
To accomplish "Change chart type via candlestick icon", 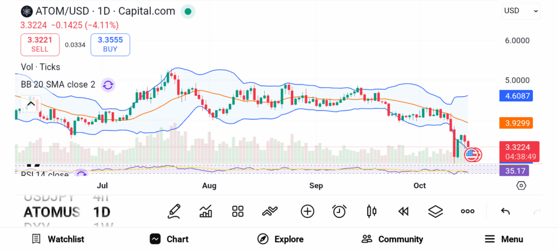I will point(372,211).
